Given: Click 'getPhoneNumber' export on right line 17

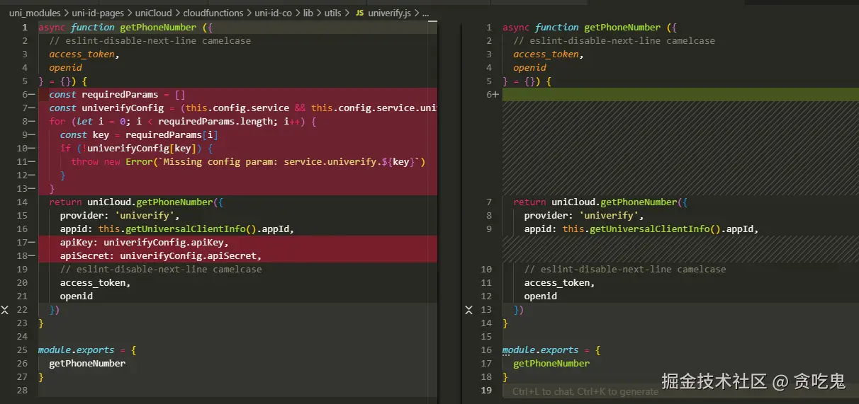Looking at the screenshot, I should 551,364.
